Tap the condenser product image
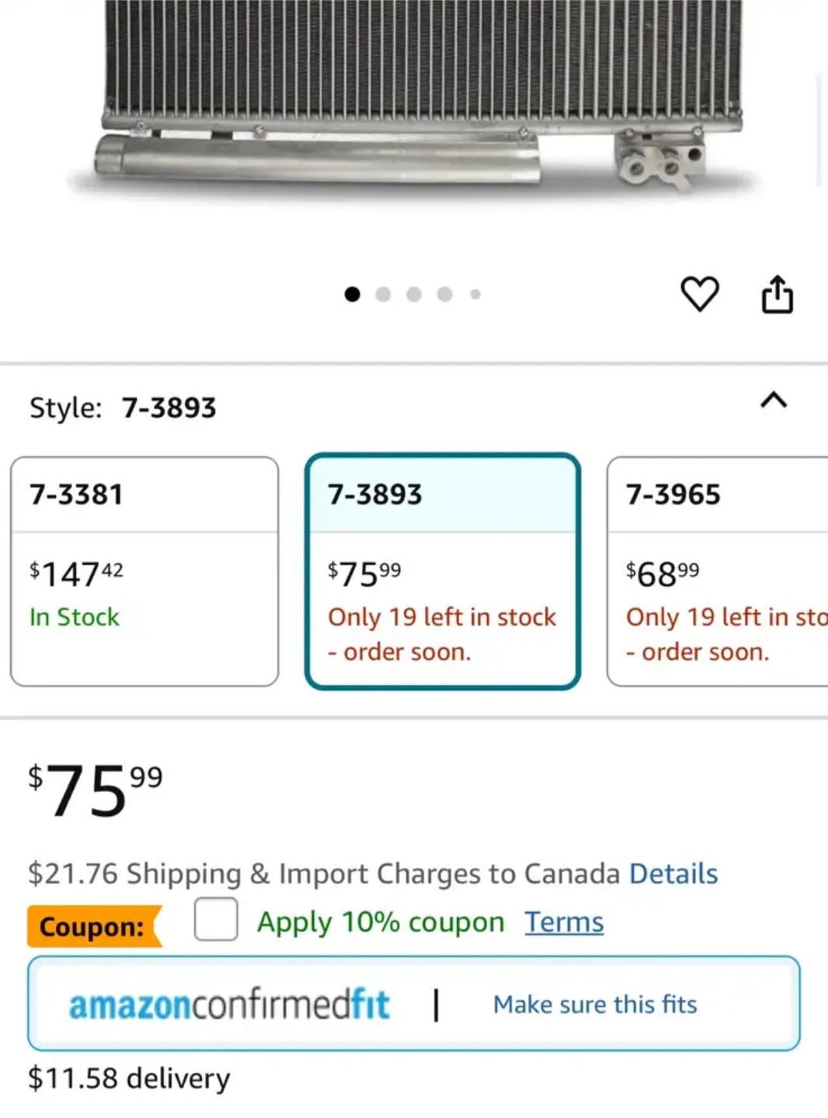 pos(419,93)
